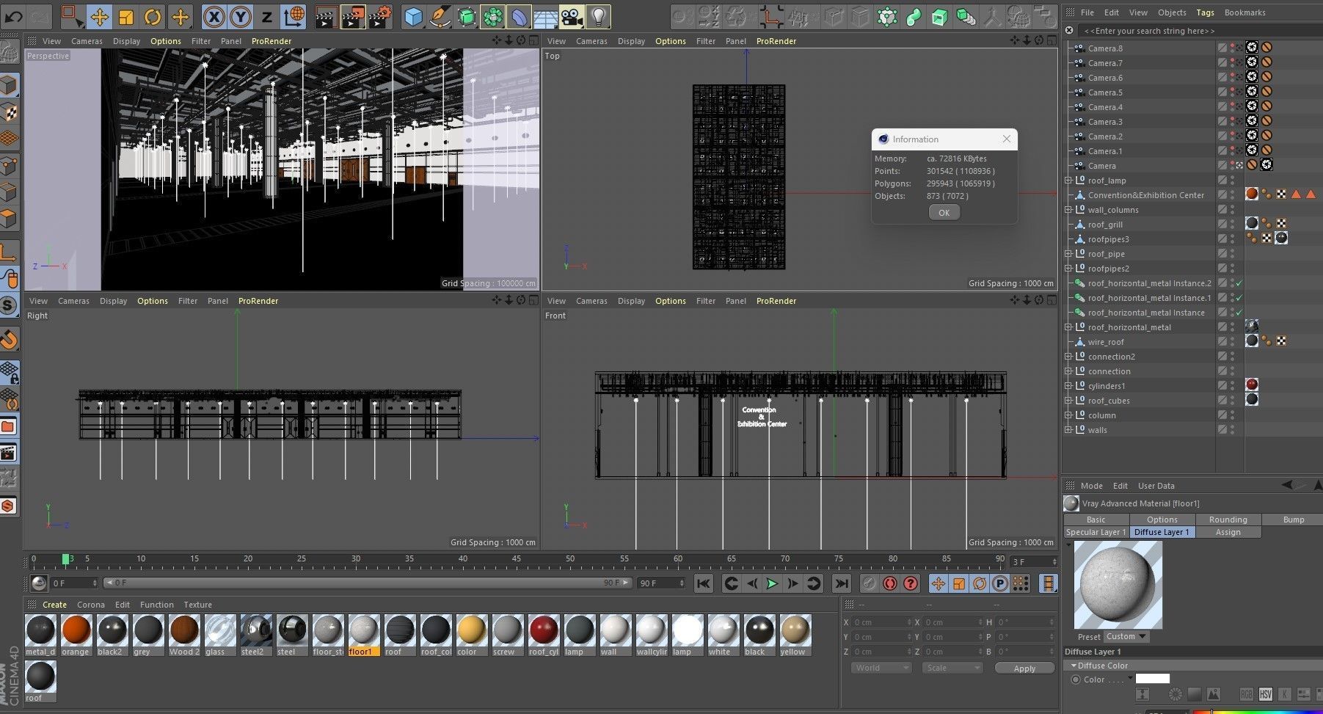Viewport: 1323px width, 714px height.
Task: Click the circled P parameter key icon
Action: click(999, 583)
